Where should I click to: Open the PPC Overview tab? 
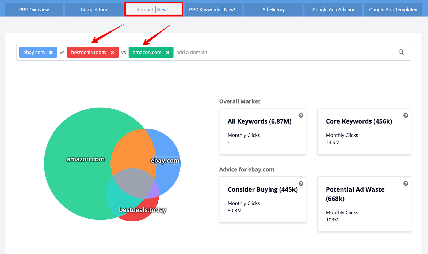[34, 10]
